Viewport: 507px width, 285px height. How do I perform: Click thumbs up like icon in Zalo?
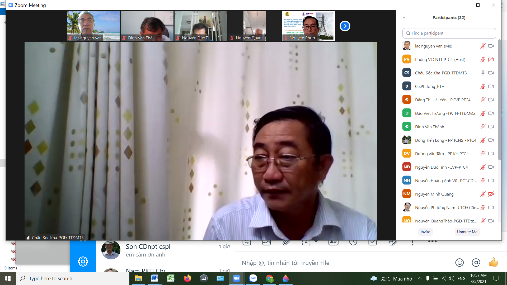[493, 263]
